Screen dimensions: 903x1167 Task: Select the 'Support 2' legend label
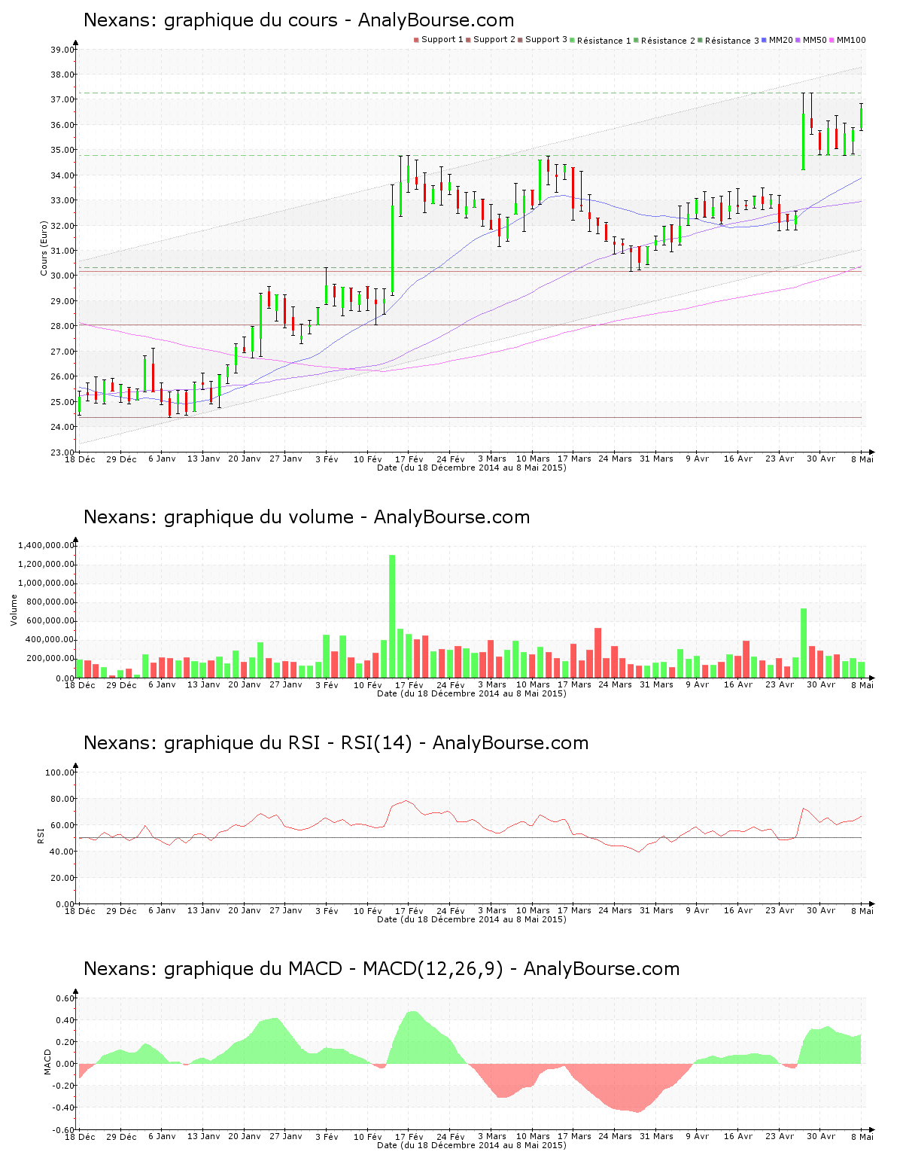494,40
